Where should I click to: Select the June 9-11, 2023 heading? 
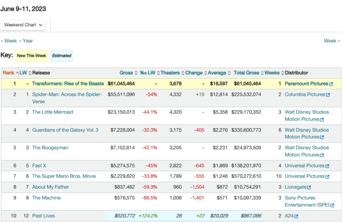coord(23,9)
